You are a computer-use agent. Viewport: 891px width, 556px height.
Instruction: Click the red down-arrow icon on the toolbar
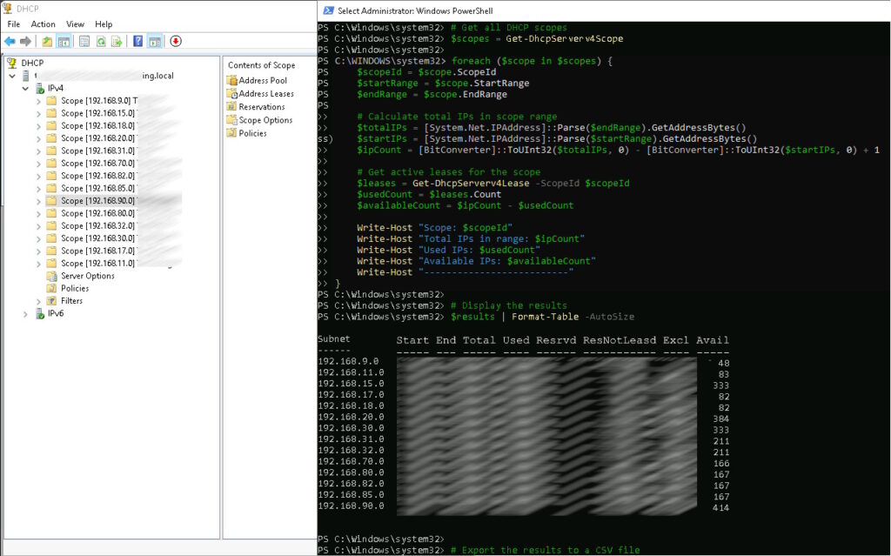pyautogui.click(x=174, y=41)
